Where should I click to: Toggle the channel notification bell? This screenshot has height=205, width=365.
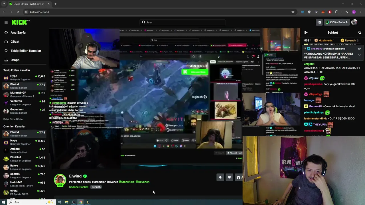pyautogui.click(x=220, y=177)
